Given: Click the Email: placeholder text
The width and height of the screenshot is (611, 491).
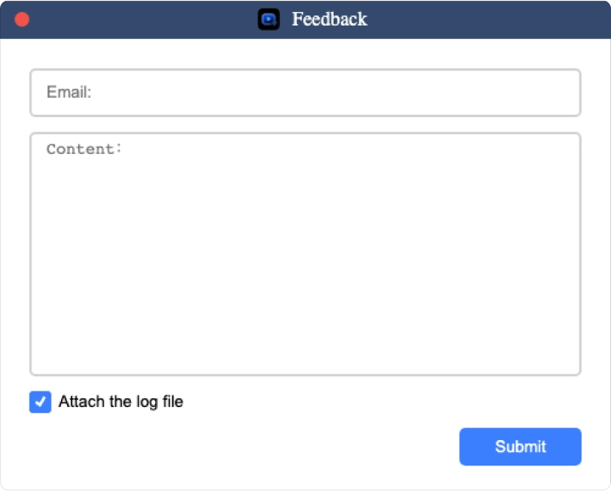Looking at the screenshot, I should coord(69,93).
